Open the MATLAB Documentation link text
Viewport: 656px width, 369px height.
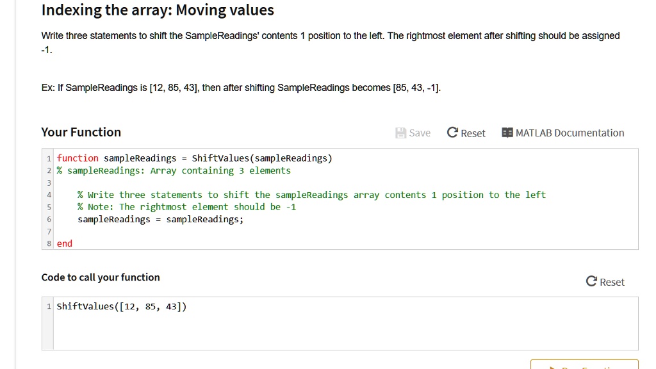click(x=570, y=133)
